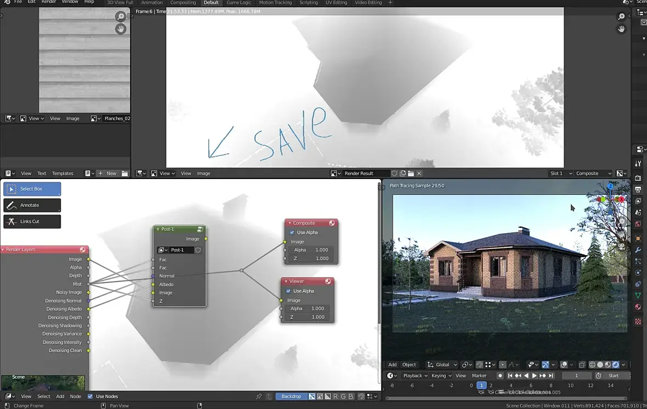Toggle viewport gizmos display button
This screenshot has width=647, height=409.
click(546, 365)
